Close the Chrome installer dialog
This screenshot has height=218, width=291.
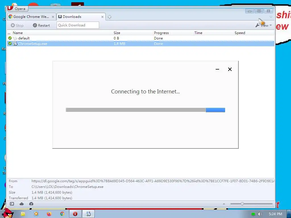[x=230, y=69]
